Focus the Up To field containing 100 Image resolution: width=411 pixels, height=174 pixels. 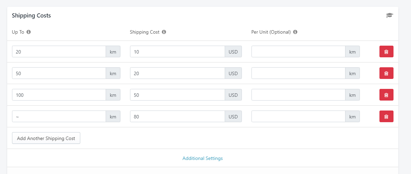59,95
